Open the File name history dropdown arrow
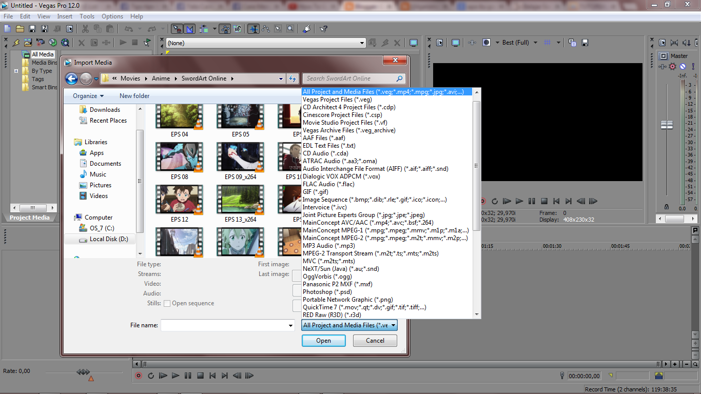701x394 pixels. coord(291,325)
